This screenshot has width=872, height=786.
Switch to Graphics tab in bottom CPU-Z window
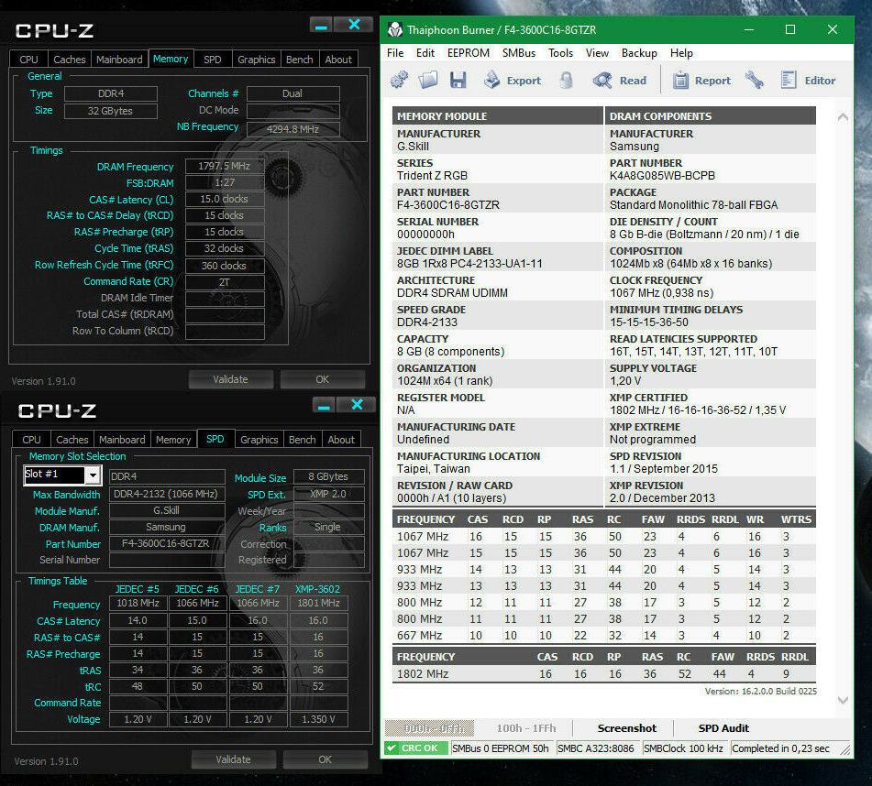(x=259, y=440)
